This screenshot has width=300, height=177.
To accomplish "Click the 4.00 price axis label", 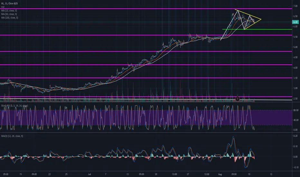I will tap(295, 68).
